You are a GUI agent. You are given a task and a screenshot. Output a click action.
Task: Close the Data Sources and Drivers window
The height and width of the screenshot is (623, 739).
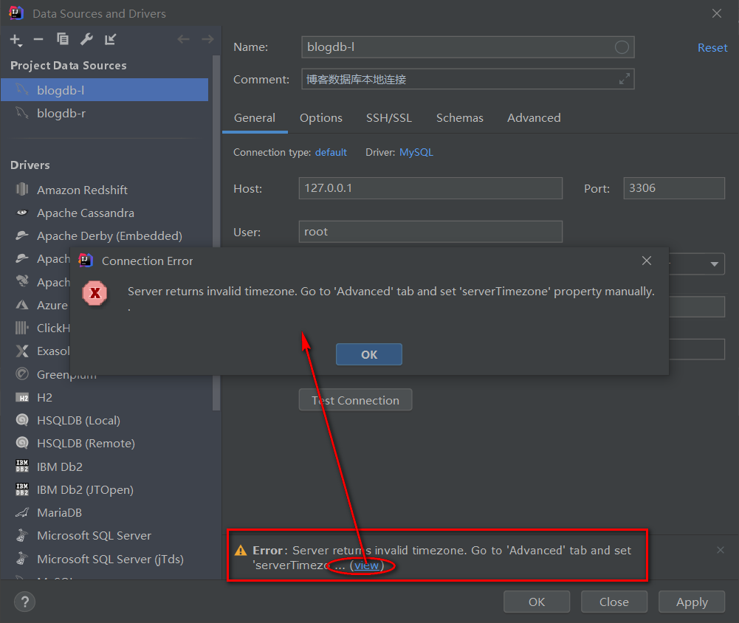(x=716, y=13)
